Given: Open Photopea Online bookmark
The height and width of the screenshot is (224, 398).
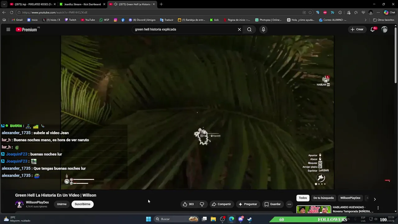Looking at the screenshot, I should point(268,20).
